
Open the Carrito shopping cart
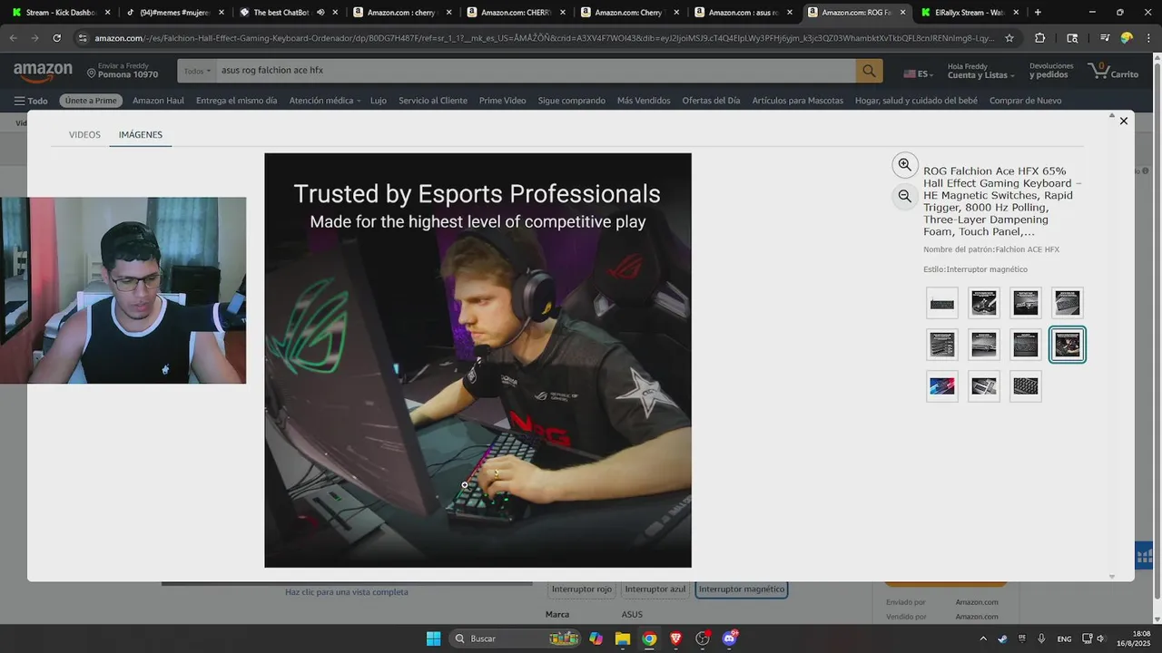coord(1113,71)
